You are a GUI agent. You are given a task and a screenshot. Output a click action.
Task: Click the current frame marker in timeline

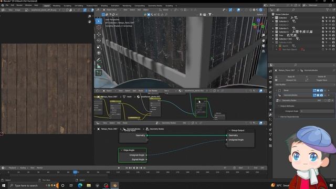pos(75,172)
